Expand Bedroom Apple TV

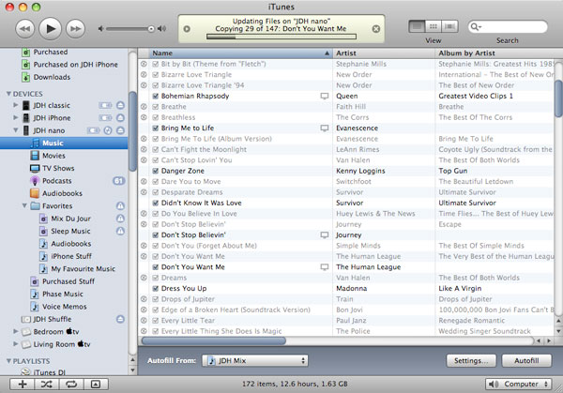point(15,331)
